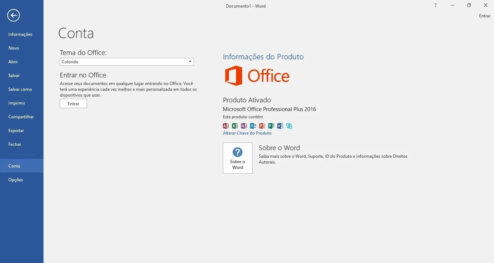Select the highlighted Conta sidebar item
The width and height of the screenshot is (494, 263).
[x=22, y=166]
